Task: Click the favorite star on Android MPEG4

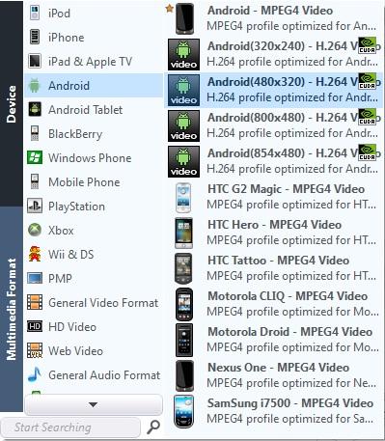Action: pyautogui.click(x=169, y=9)
